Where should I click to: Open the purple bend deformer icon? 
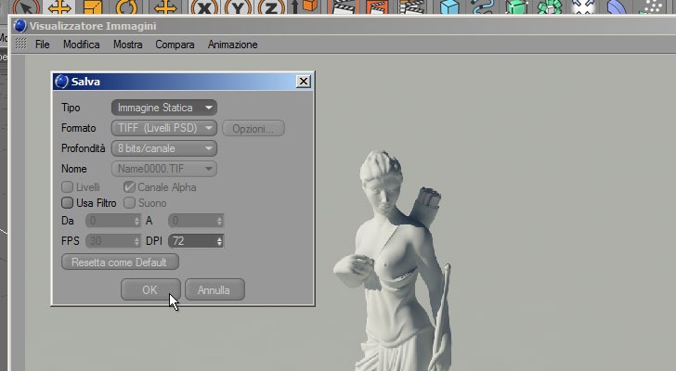pos(617,6)
